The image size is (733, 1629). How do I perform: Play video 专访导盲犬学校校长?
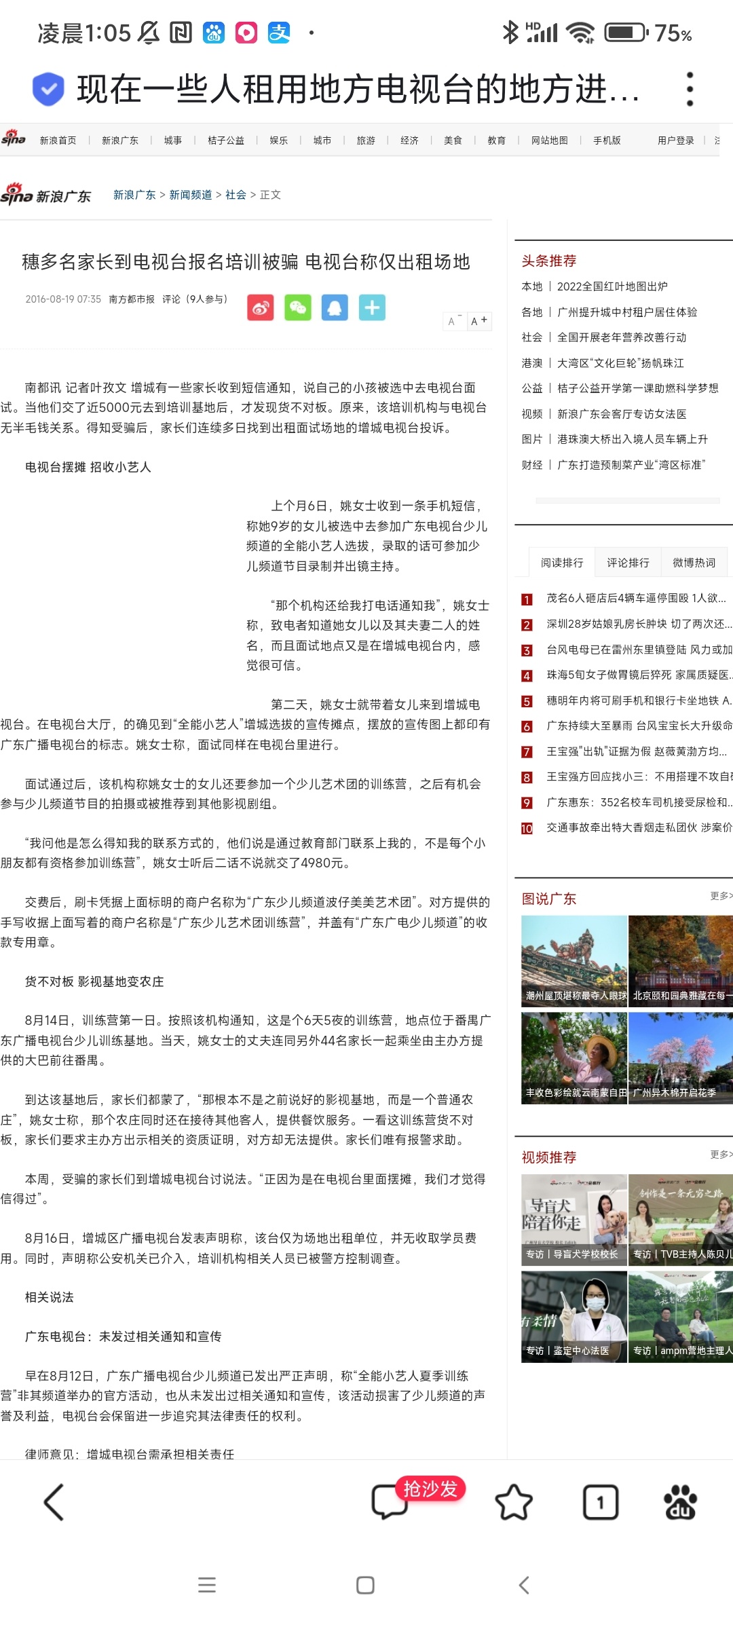[574, 1219]
